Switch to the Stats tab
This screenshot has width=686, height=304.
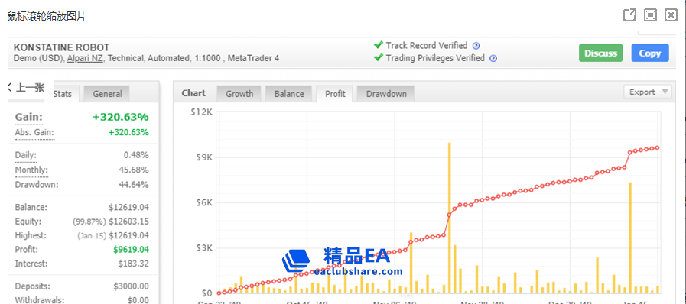click(x=63, y=94)
